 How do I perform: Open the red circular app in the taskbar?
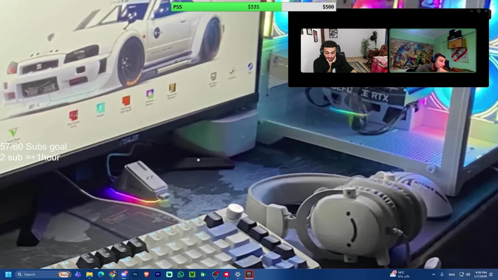pos(226,274)
